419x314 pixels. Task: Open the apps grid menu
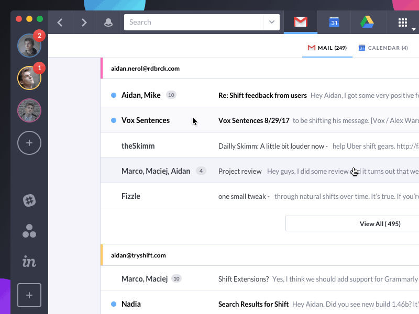pyautogui.click(x=403, y=23)
